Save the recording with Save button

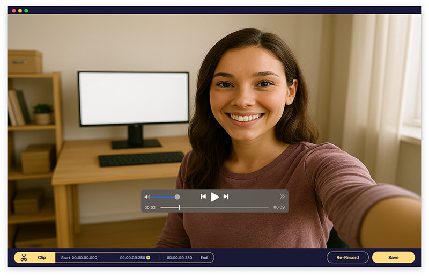tap(393, 258)
